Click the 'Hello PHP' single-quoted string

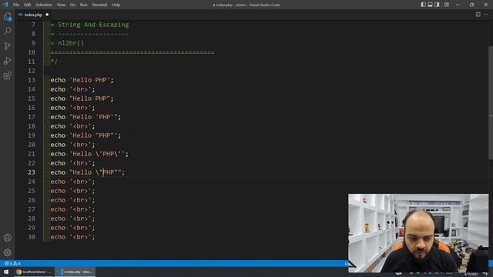tap(89, 80)
